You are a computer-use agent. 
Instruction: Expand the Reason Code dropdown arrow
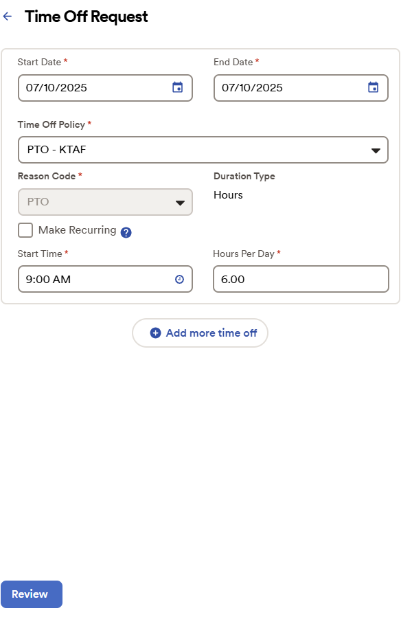[x=180, y=203]
